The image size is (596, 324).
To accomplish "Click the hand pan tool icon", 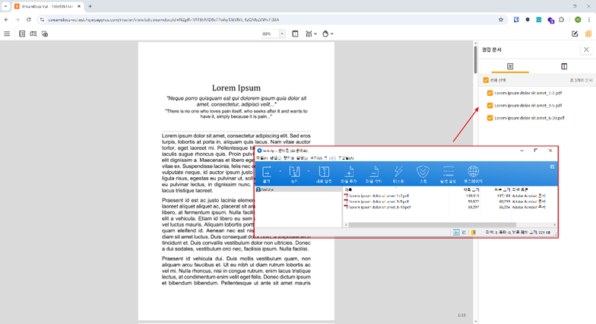I will point(325,34).
